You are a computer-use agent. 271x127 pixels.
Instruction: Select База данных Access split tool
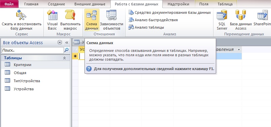tap(241, 20)
